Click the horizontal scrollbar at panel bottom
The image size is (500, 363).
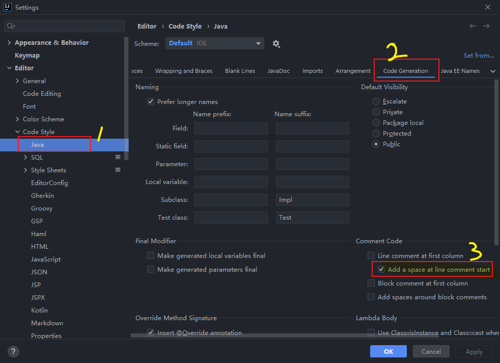coord(285,335)
